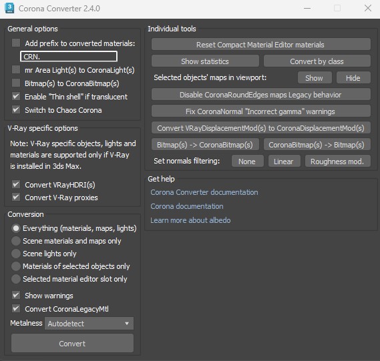Click Reset Compact Material Editor materials
This screenshot has width=380, height=361.
point(260,45)
